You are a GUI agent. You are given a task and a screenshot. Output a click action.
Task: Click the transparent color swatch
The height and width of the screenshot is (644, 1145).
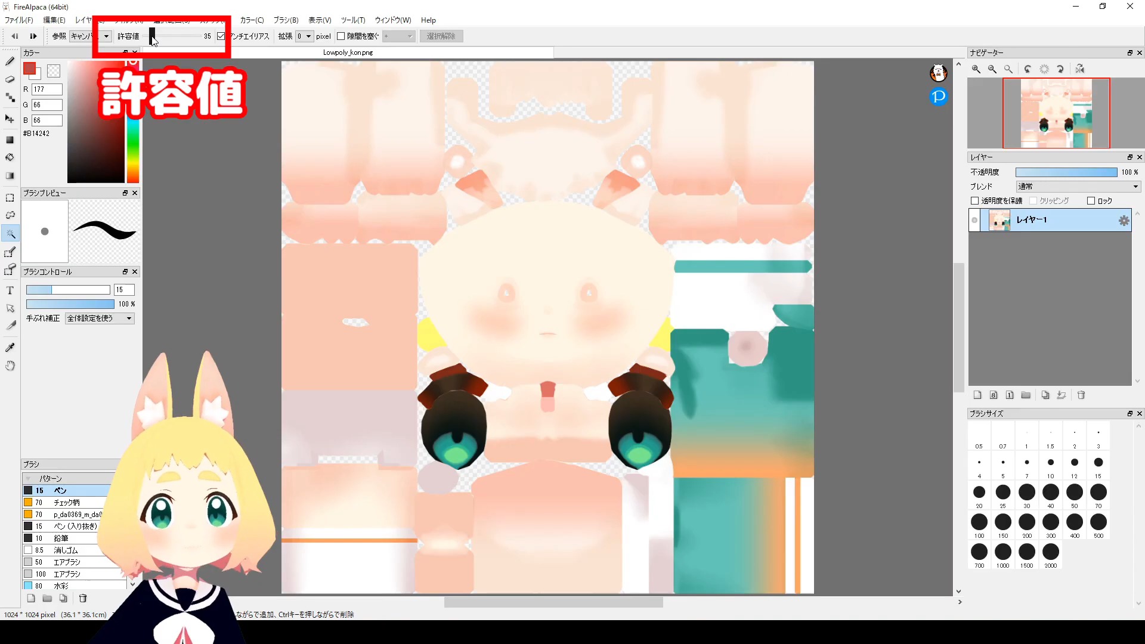point(54,71)
